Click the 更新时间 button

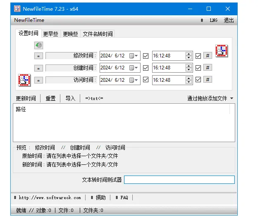26,98
